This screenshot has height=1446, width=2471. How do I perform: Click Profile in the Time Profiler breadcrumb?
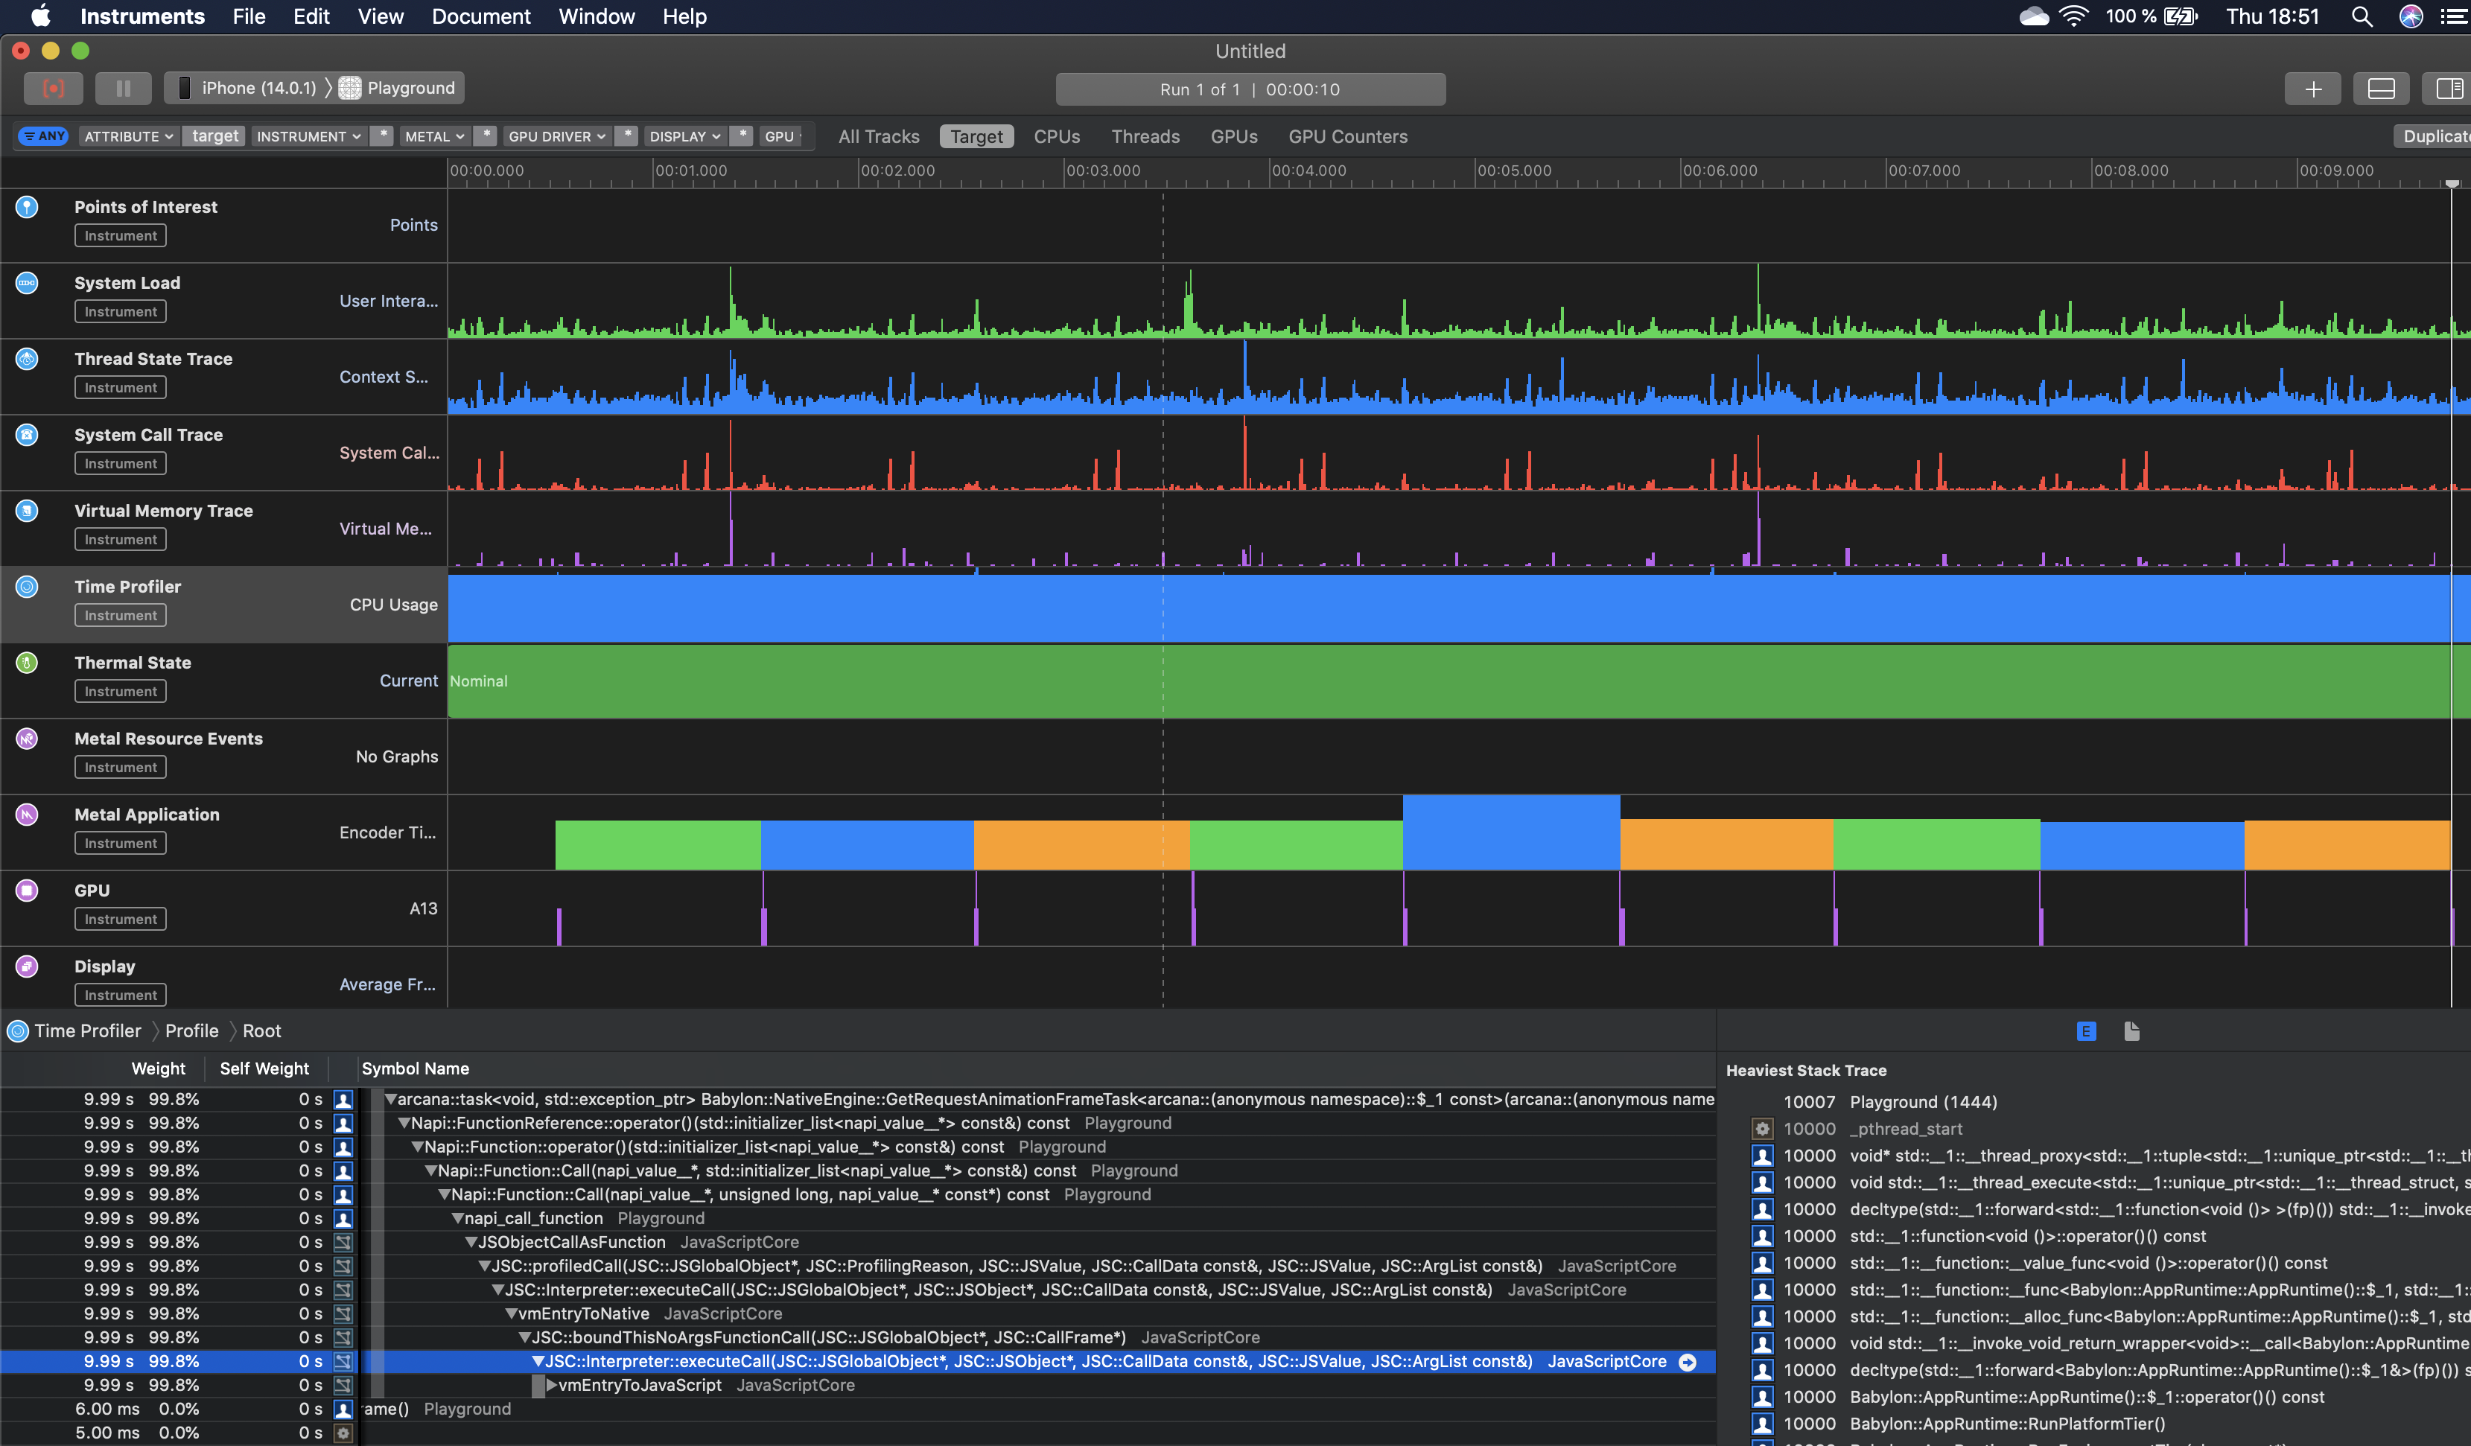click(192, 1031)
